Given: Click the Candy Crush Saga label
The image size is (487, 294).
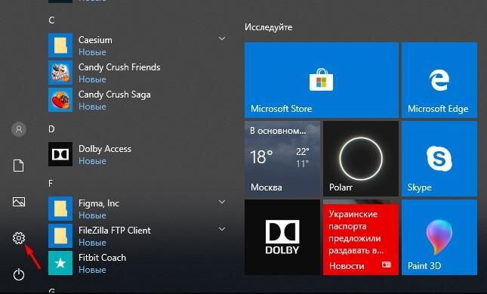Looking at the screenshot, I should (114, 94).
